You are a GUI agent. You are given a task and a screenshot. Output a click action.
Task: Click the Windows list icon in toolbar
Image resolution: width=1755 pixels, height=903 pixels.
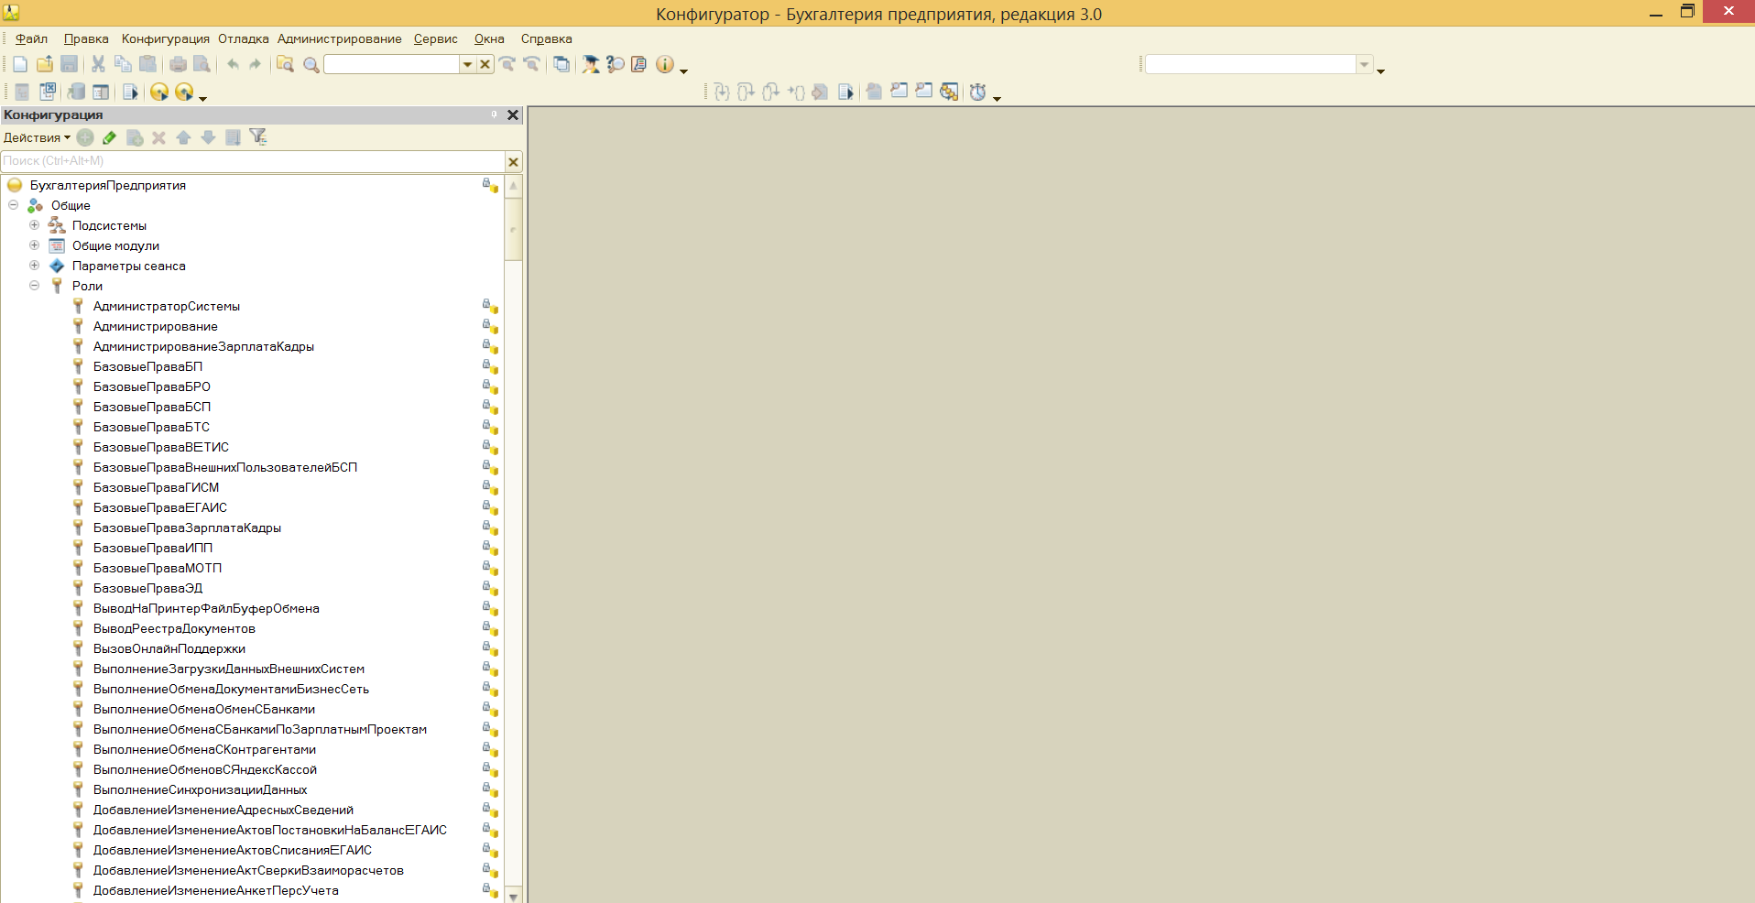pyautogui.click(x=561, y=64)
